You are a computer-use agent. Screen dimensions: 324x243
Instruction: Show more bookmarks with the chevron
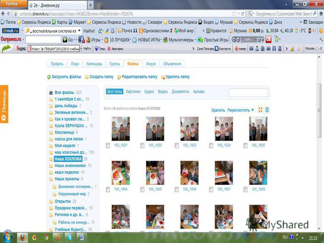pyautogui.click(x=301, y=22)
